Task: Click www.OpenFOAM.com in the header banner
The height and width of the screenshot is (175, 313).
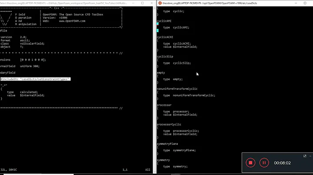Action: (72, 21)
